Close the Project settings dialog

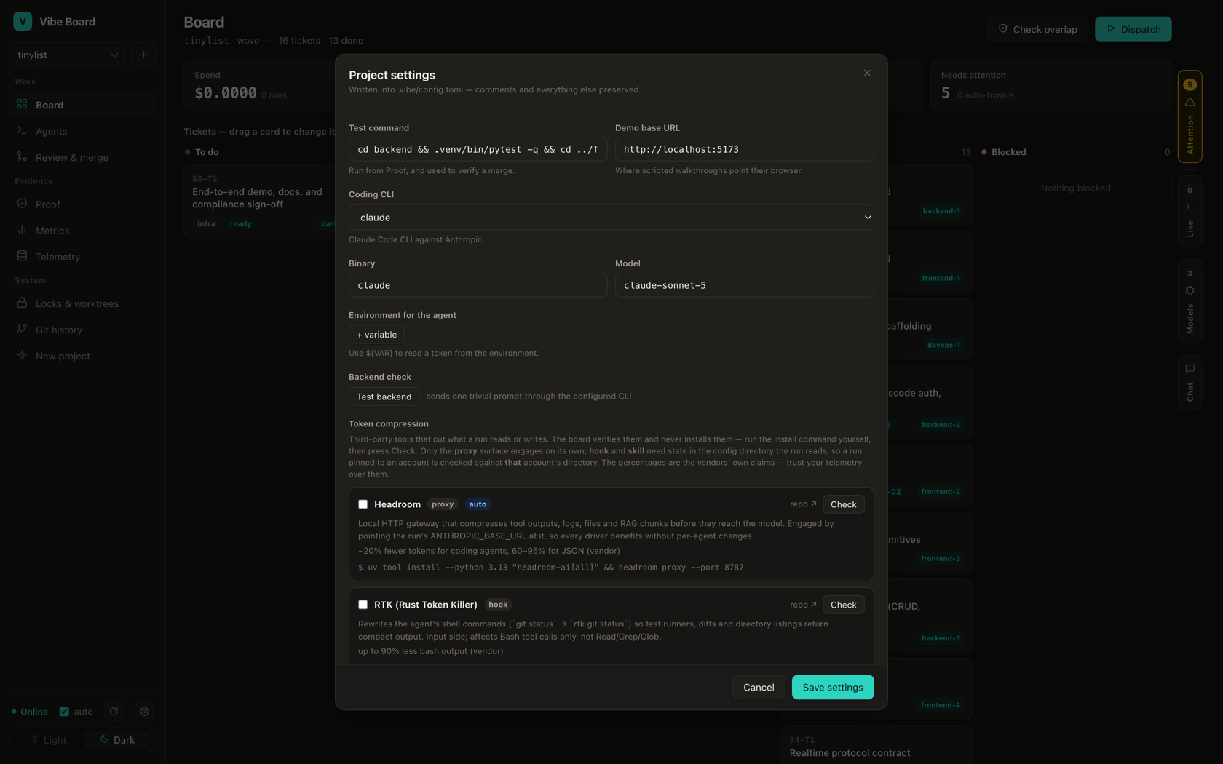pos(867,73)
